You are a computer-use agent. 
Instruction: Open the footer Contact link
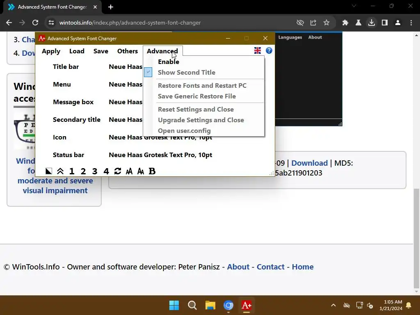tap(271, 267)
